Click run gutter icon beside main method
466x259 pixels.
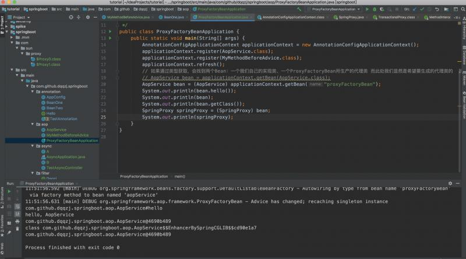click(110, 38)
